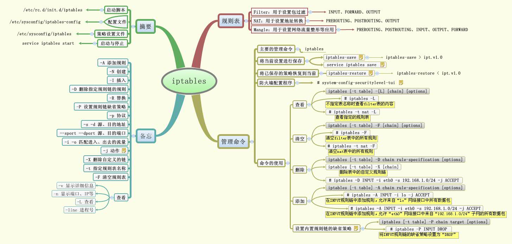512x244 pixels.
Task: Collapse the iptables-save sub-branch marker
Action: coord(367,57)
